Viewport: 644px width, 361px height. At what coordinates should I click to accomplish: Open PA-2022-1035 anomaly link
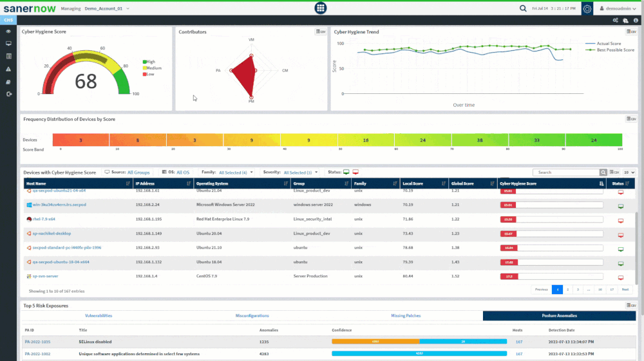click(37, 342)
